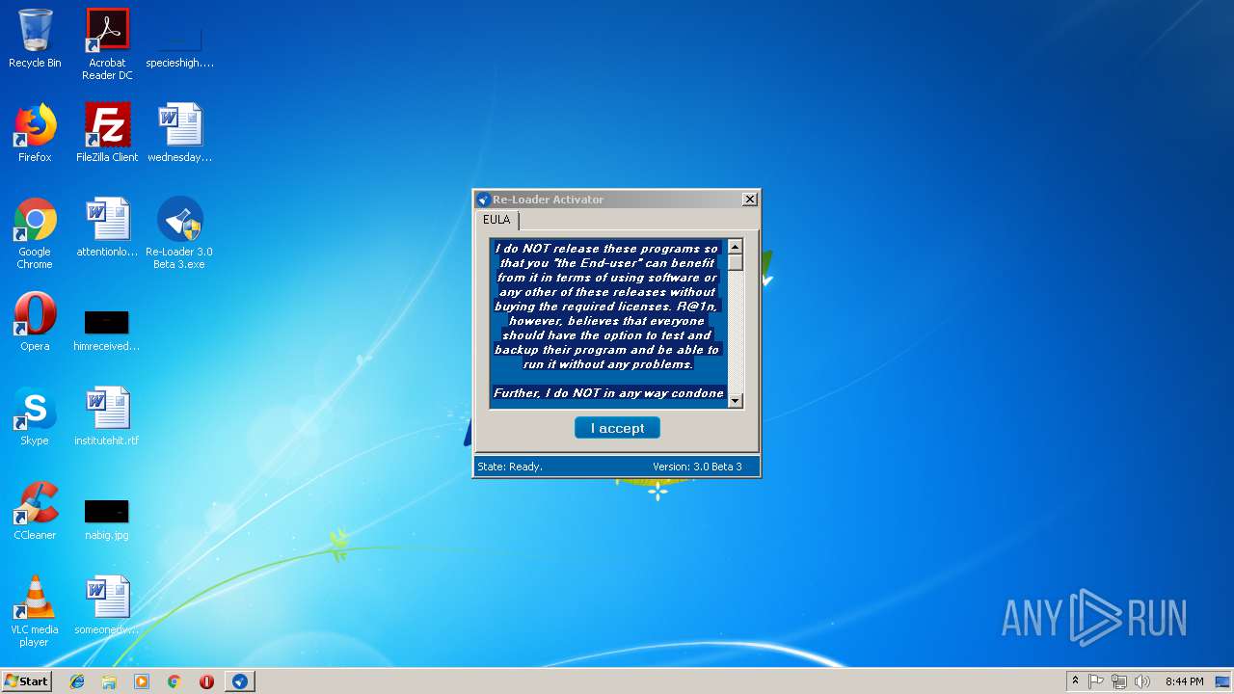Select the institutehit.rtf document icon
The width and height of the screenshot is (1234, 694).
pyautogui.click(x=107, y=416)
